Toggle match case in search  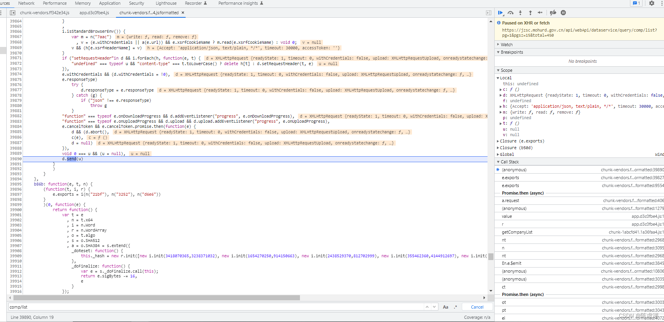point(446,307)
